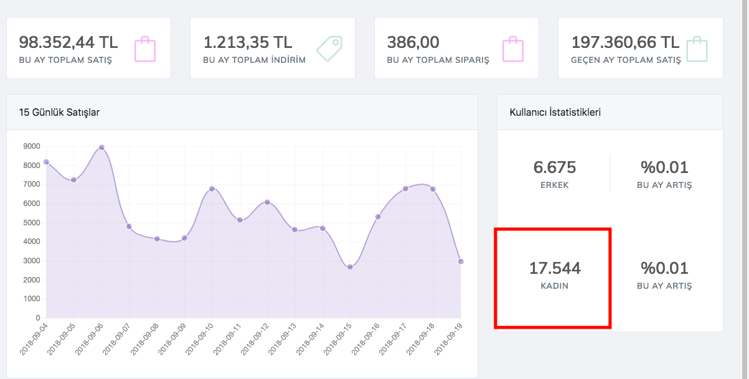749x379 pixels.
Task: Select the 197.360,66 TL last month amount
Action: click(x=624, y=42)
